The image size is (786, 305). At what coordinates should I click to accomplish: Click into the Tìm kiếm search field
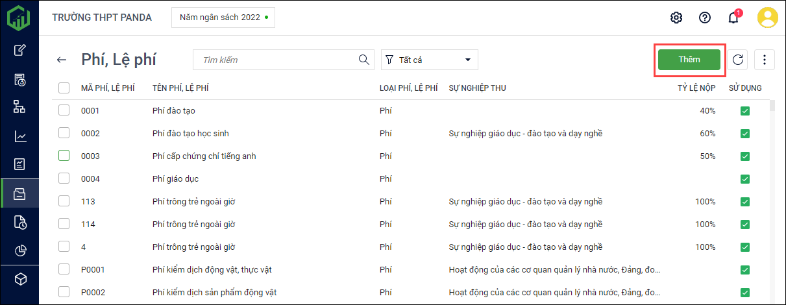tap(276, 60)
